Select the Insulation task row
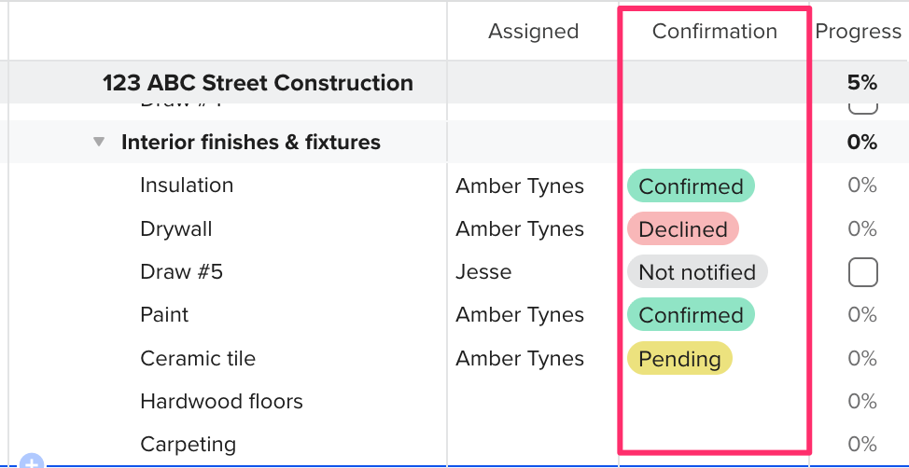909x468 pixels. pyautogui.click(x=187, y=186)
